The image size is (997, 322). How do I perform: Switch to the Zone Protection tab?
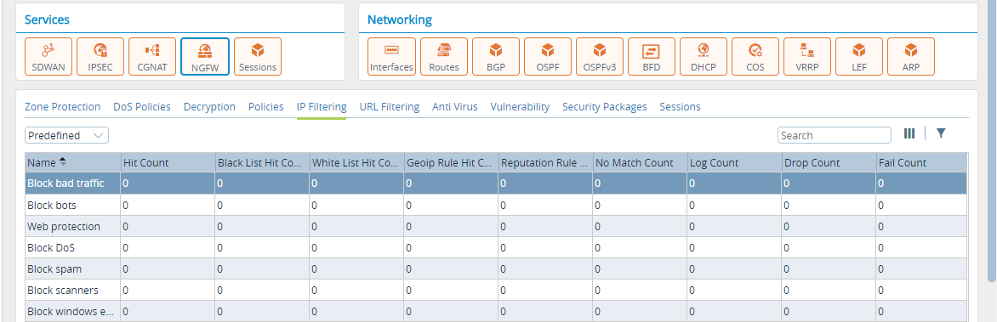[x=62, y=107]
